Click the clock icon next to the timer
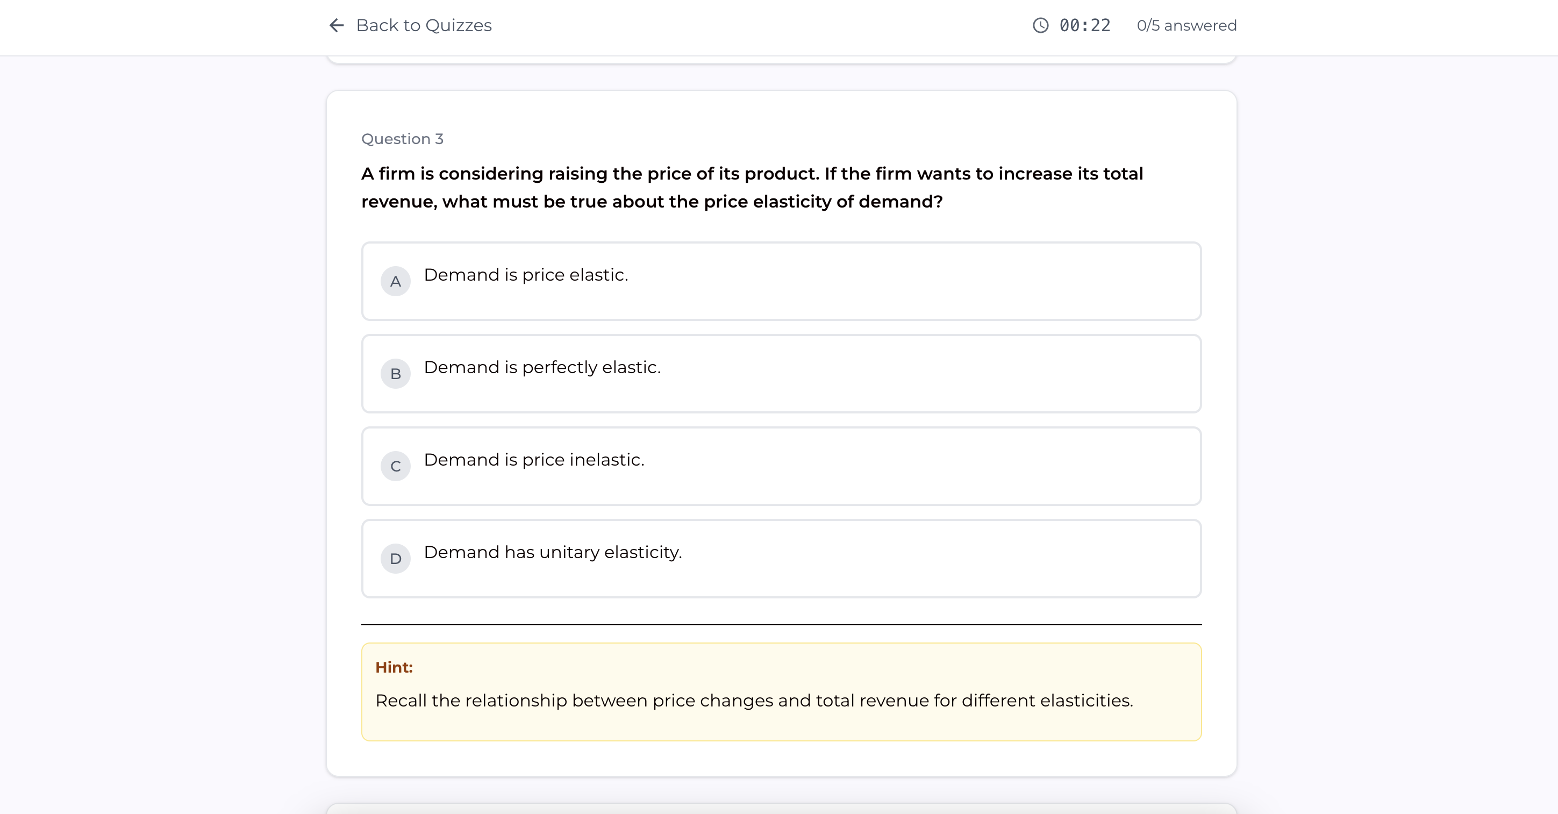The height and width of the screenshot is (814, 1558). point(1039,25)
